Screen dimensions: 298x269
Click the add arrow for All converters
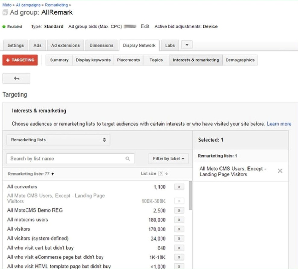pyautogui.click(x=179, y=187)
